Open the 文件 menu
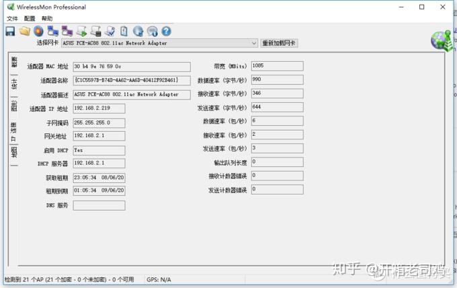The image size is (457, 288). tap(12, 19)
